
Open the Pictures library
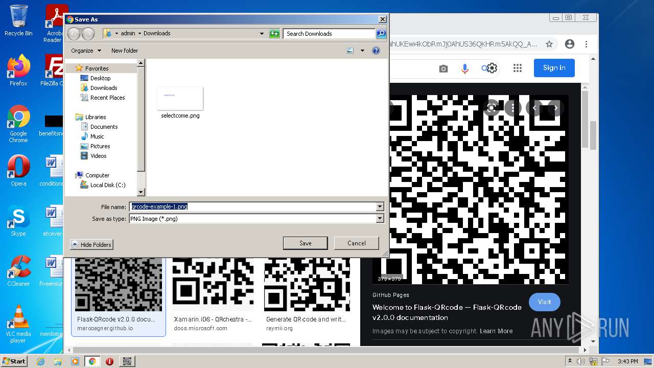[100, 146]
